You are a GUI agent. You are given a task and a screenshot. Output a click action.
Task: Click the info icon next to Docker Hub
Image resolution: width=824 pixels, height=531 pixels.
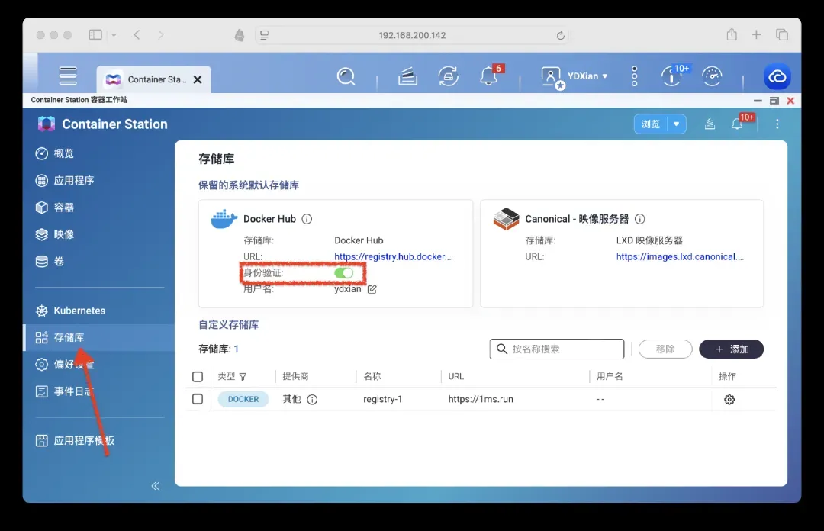click(307, 219)
